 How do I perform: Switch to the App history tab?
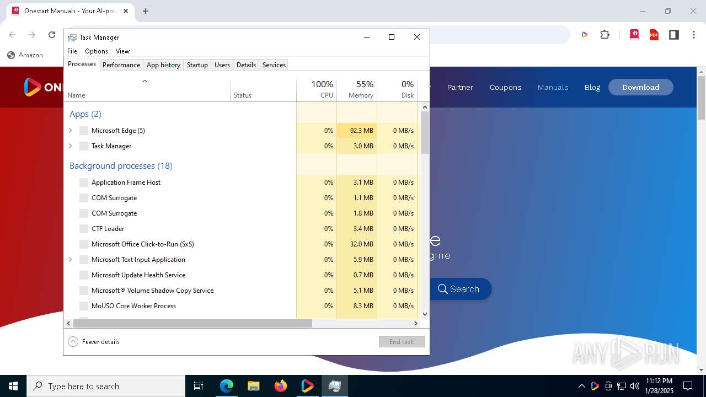click(x=163, y=65)
